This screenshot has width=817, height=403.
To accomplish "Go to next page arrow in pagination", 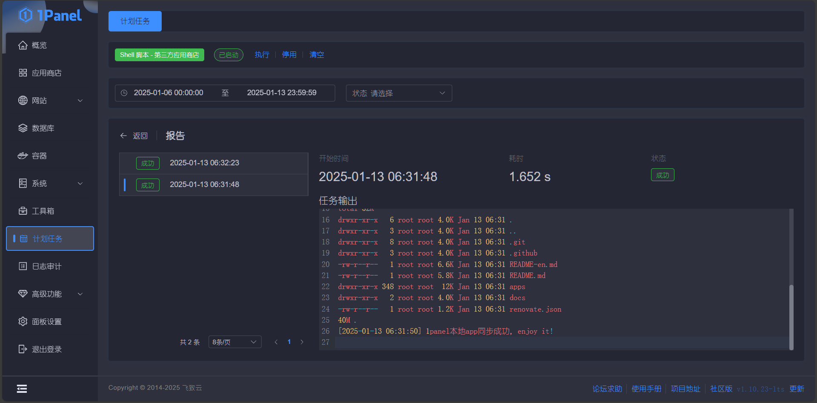I will coord(302,342).
